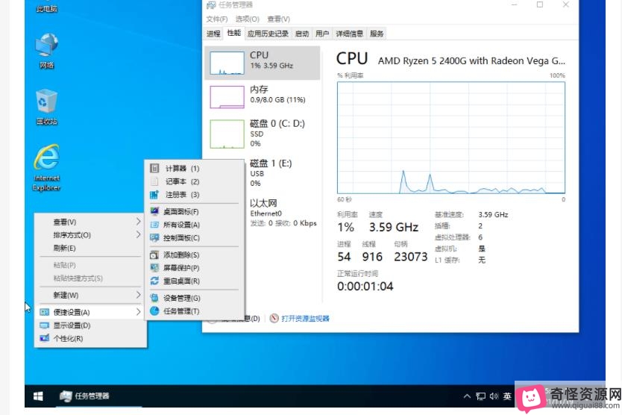The width and height of the screenshot is (622, 415).
Task: Open the Task Manager (任务管理) globe icon
Action: point(154,311)
